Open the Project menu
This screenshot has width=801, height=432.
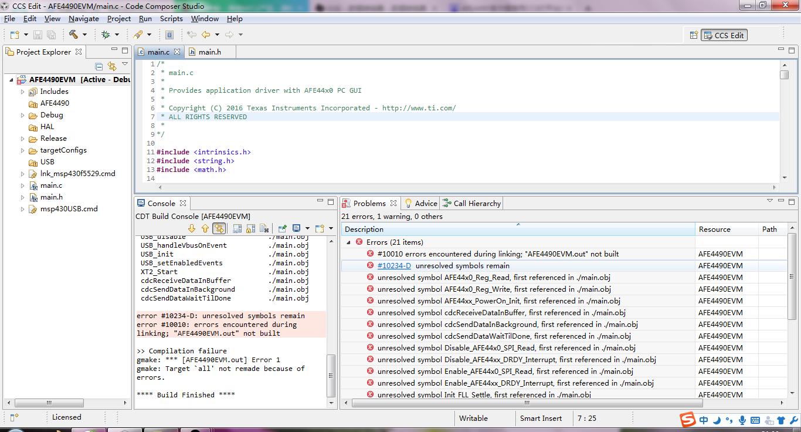(119, 19)
